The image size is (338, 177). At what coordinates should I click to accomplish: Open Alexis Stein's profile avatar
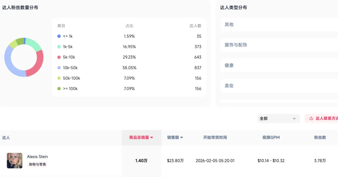15,160
